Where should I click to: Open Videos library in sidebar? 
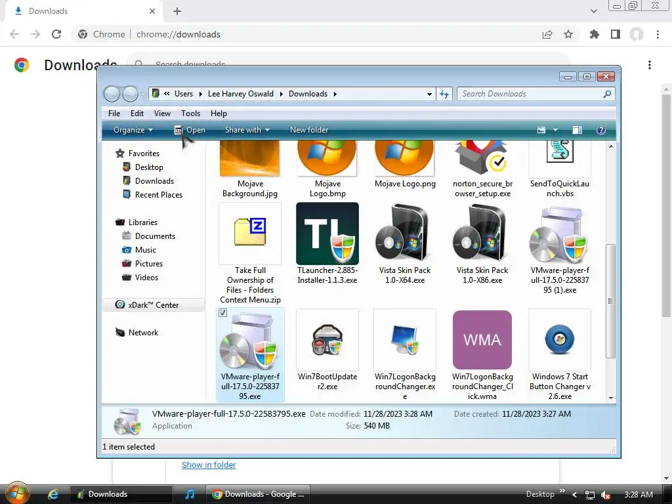(x=146, y=277)
